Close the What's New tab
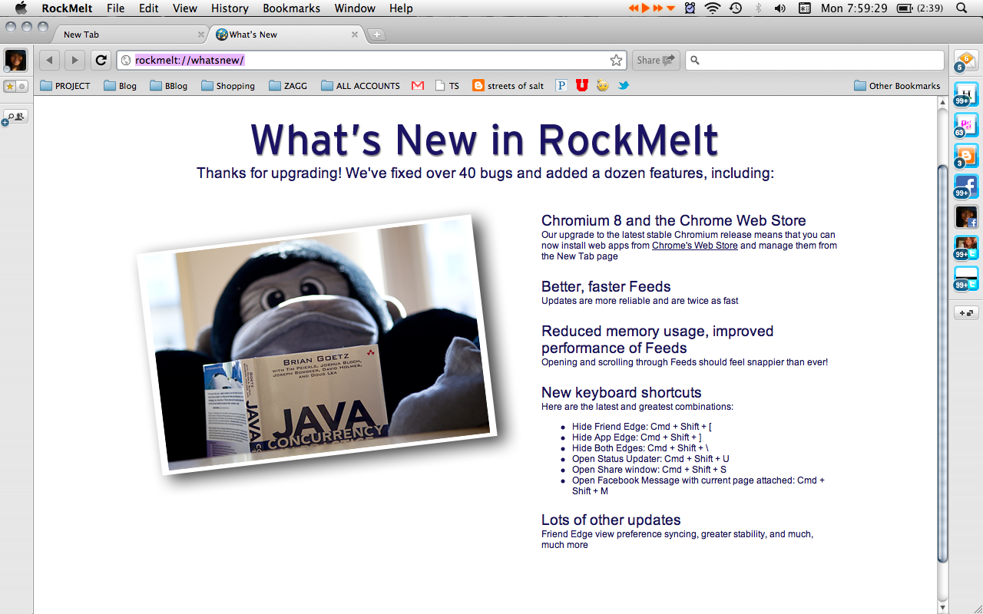Screen dimensions: 983x614 (x=355, y=35)
